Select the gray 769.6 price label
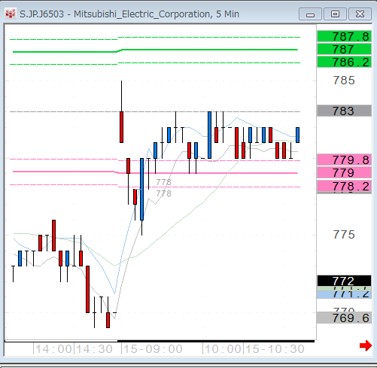 click(344, 318)
